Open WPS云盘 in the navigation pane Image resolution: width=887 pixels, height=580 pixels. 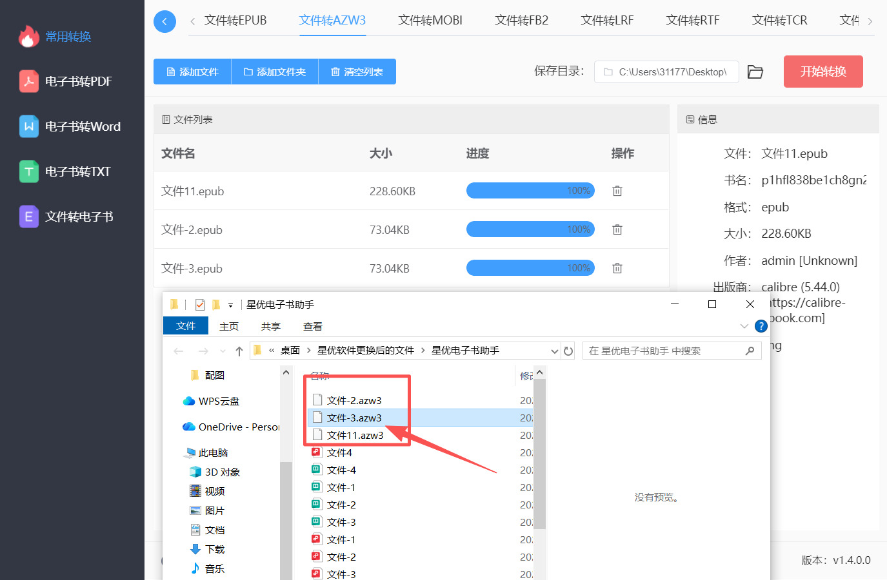coord(212,401)
